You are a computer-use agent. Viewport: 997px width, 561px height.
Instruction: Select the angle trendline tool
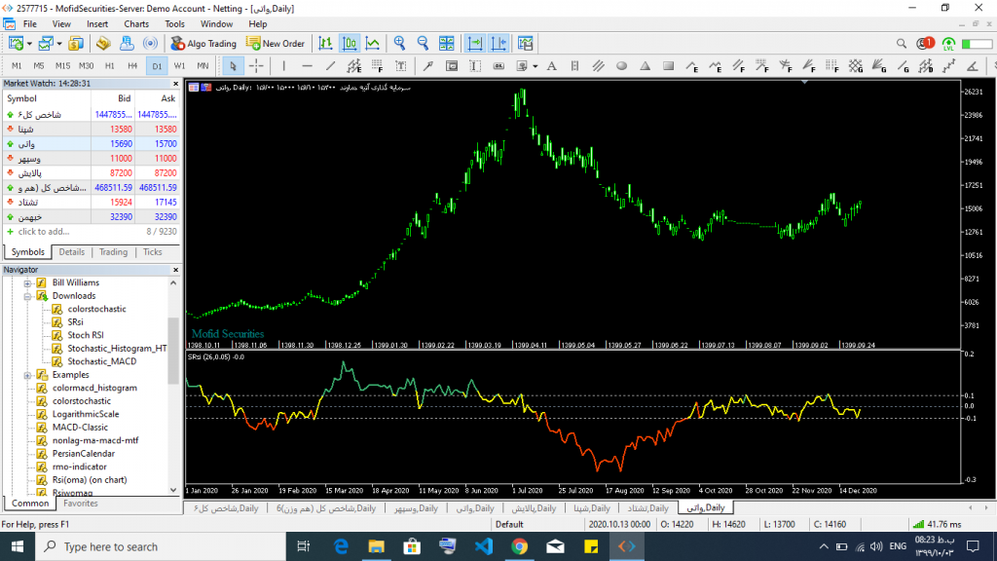[x=973, y=65]
